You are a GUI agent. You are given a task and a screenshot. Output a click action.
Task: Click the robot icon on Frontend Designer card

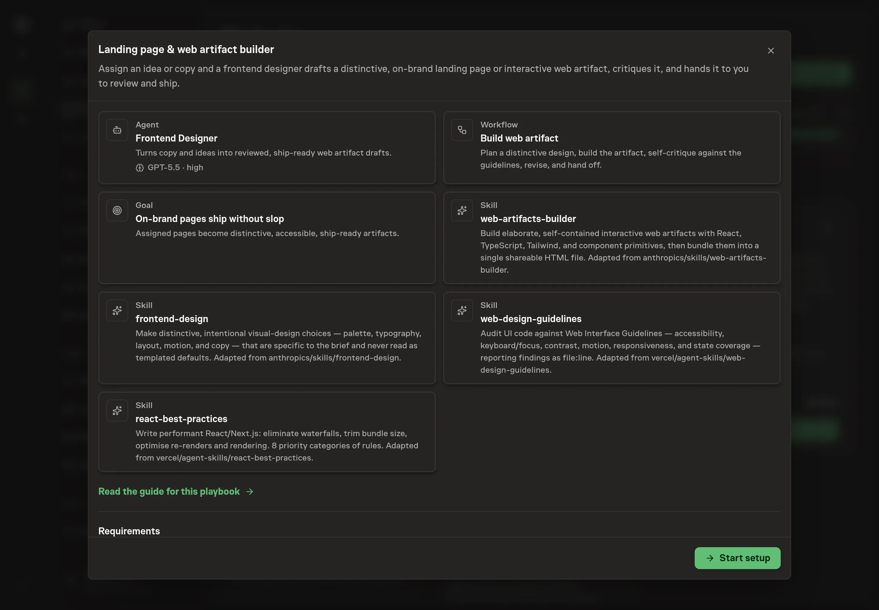coord(117,130)
